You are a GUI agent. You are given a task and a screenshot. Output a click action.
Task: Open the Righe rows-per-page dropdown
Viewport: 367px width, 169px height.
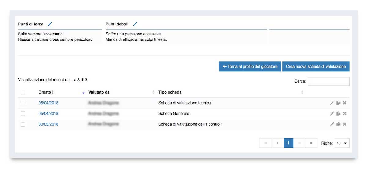[x=342, y=143]
